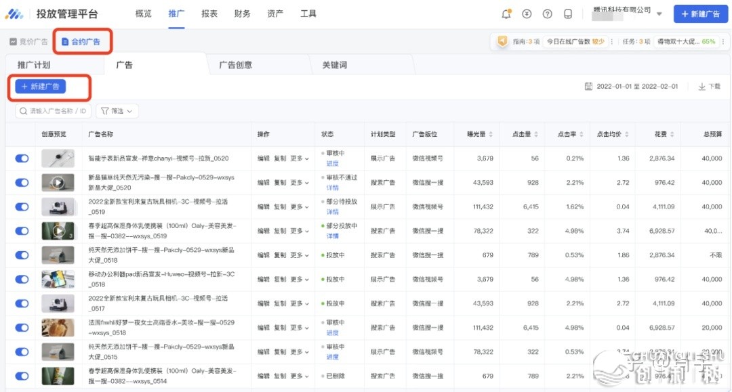
Task: Click the 请输入广告名称 / ID search field
Action: 54,111
